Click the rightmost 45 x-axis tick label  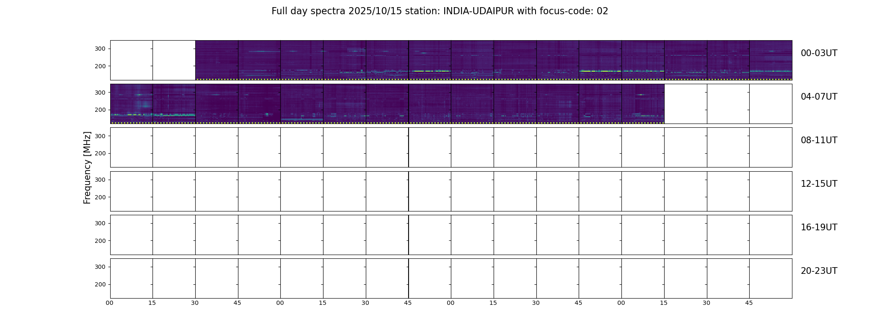(749, 303)
